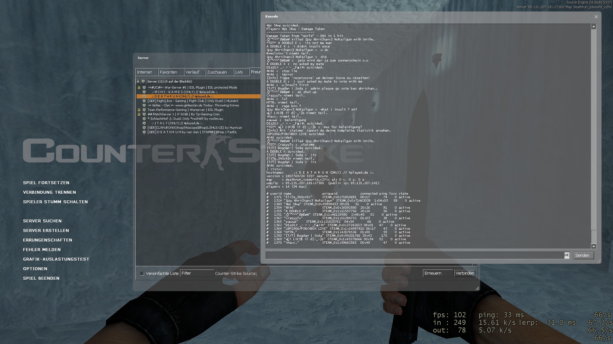Select the Team Performance-Gaming Warserver entry
This screenshot has width=613, height=344.
click(x=198, y=110)
